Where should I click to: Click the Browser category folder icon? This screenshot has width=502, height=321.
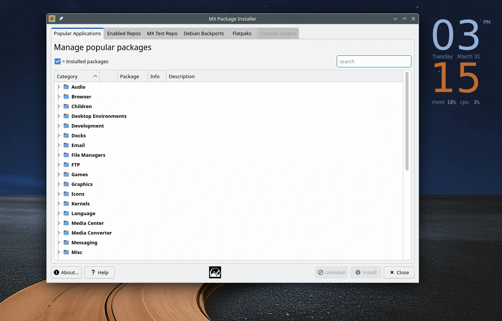point(66,97)
